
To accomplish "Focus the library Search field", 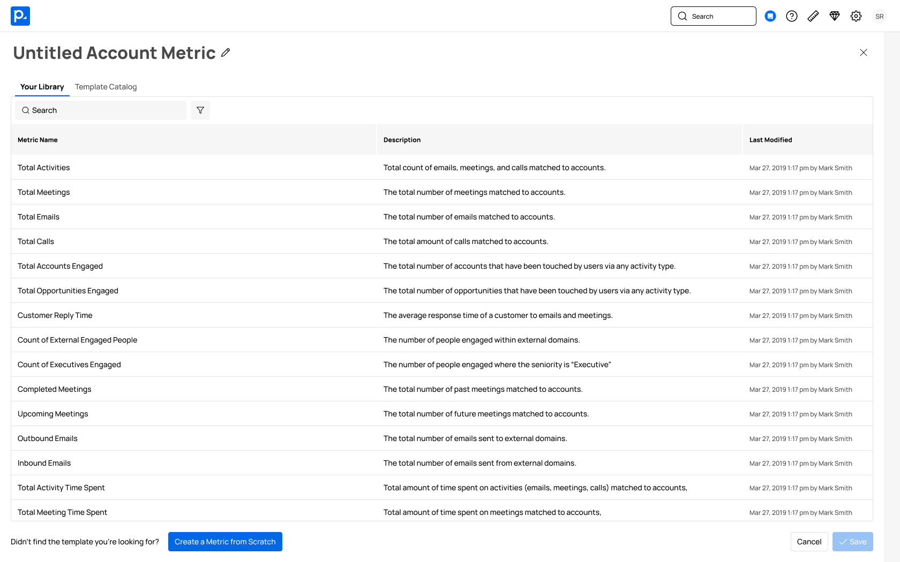I will click(x=102, y=110).
